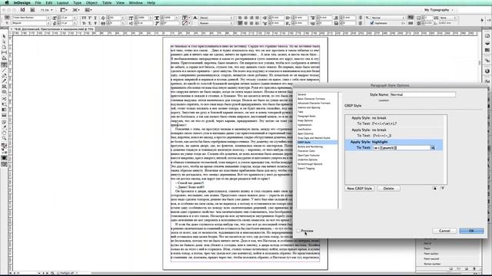Viewport: 492px width, 276px height.
Task: Click the Style Name input field
Action: point(423,94)
